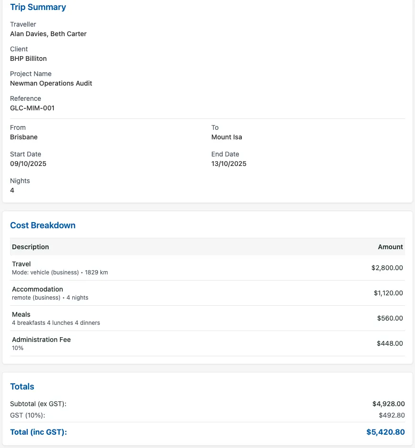Click the project name Newman Operations Audit
Image resolution: width=415 pixels, height=448 pixels.
click(x=51, y=83)
